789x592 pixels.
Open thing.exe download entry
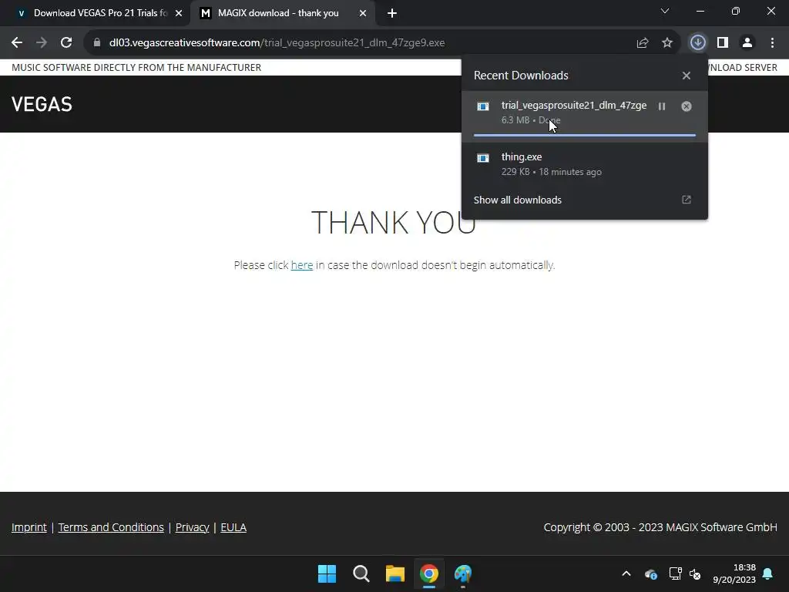(584, 164)
